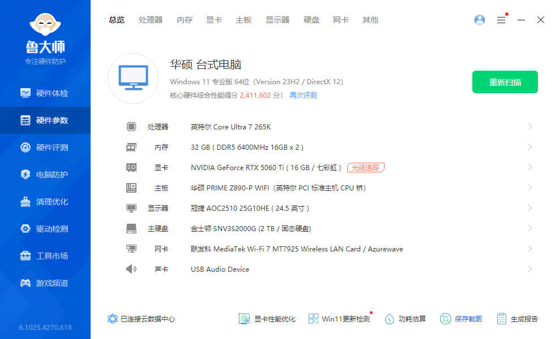
Task: Expand the 显卡 row chevron
Action: click(530, 167)
